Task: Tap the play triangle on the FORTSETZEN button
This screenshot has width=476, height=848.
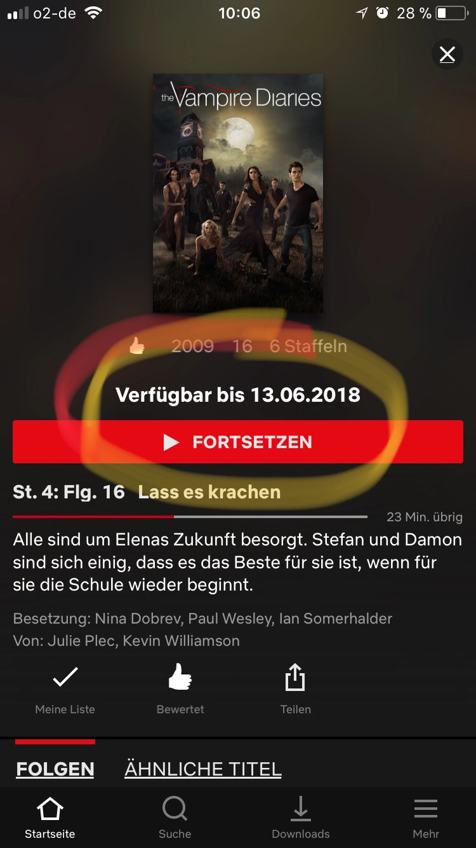Action: (171, 442)
